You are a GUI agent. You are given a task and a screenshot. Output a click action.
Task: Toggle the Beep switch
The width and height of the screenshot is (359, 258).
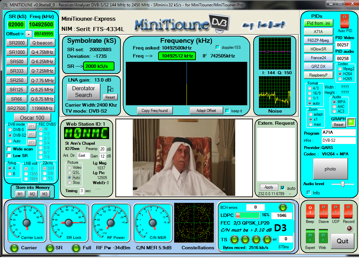[x=310, y=211]
